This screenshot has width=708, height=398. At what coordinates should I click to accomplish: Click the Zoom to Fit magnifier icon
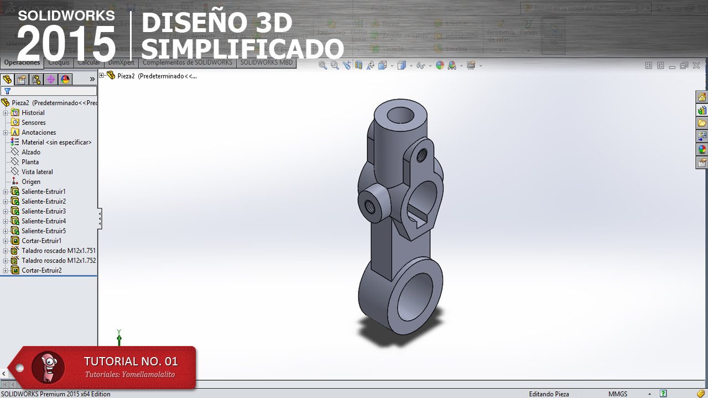[x=322, y=65]
